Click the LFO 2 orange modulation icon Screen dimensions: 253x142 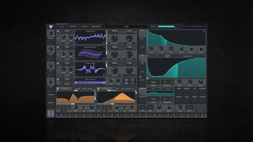(x=140, y=69)
